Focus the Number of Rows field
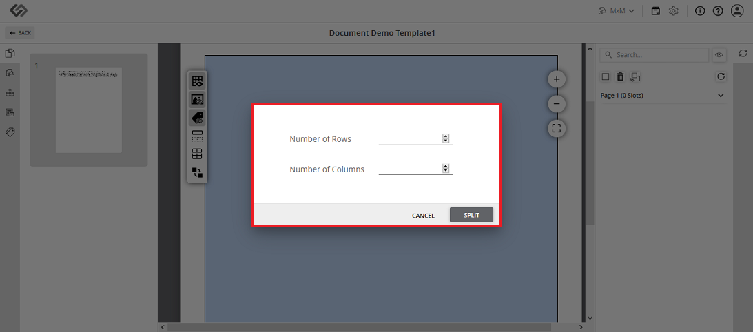Viewport: 753px width, 332px height. (410, 139)
